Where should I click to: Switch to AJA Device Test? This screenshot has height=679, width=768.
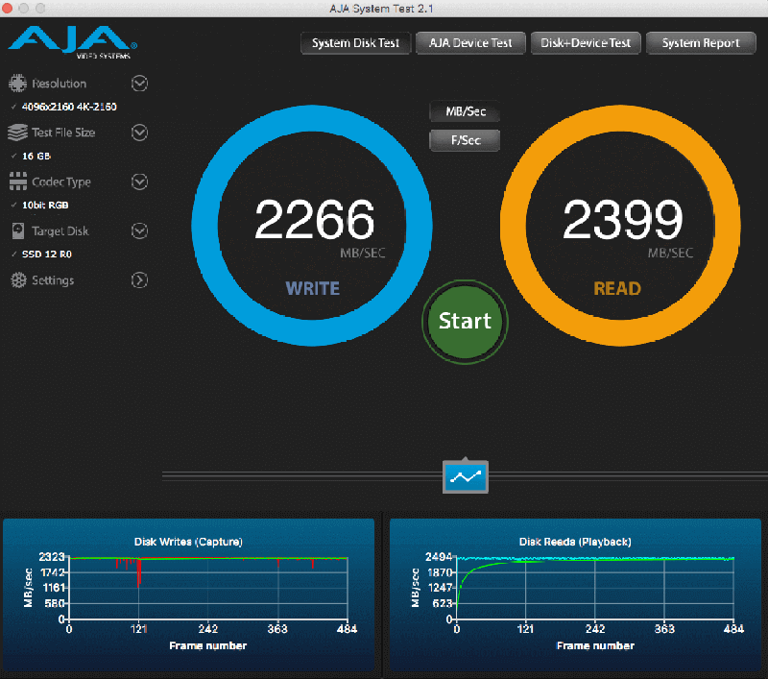[x=470, y=43]
